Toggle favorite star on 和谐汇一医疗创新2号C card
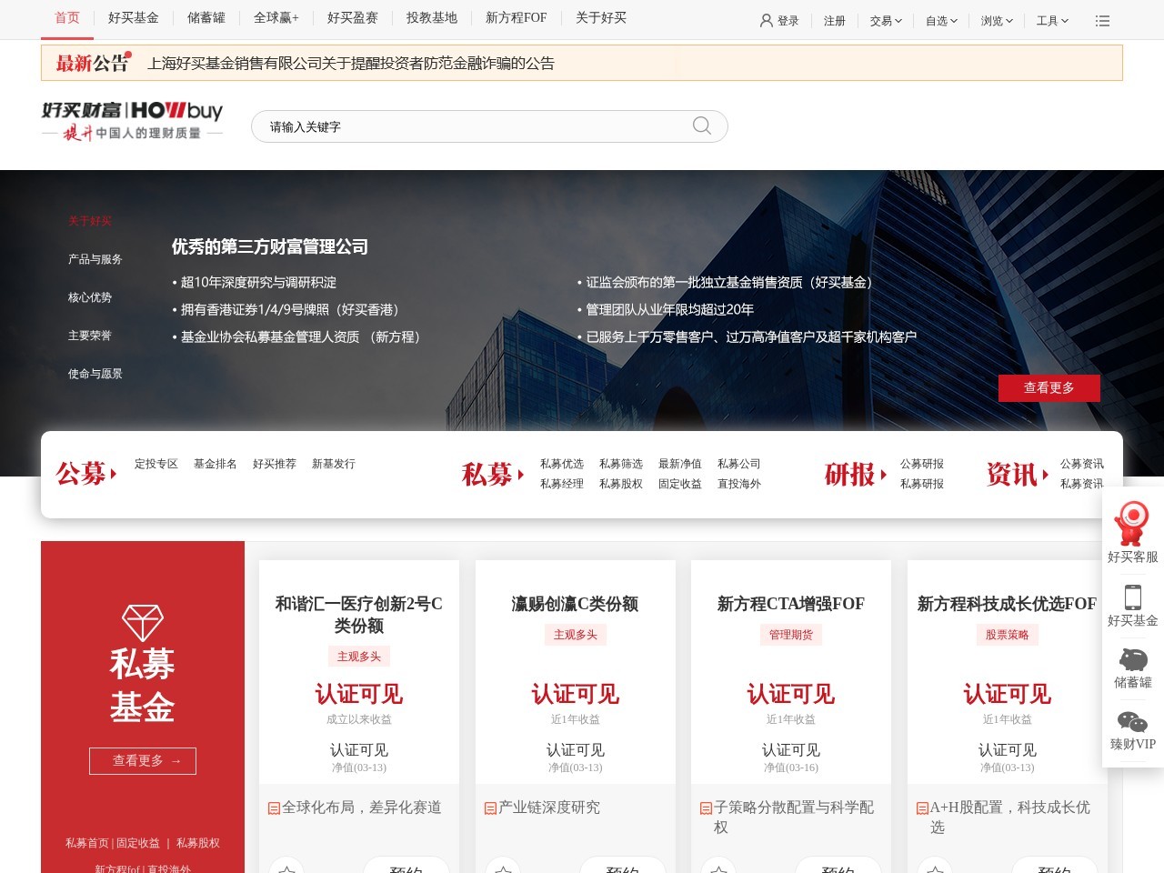1164x873 pixels. 287,868
